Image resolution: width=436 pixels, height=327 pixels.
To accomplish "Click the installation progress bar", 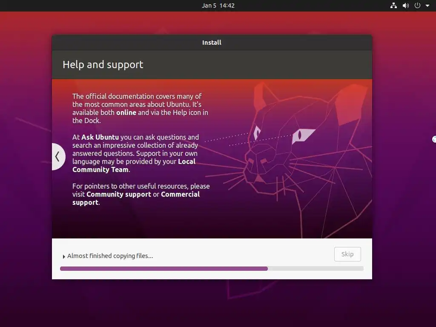I will (x=212, y=269).
